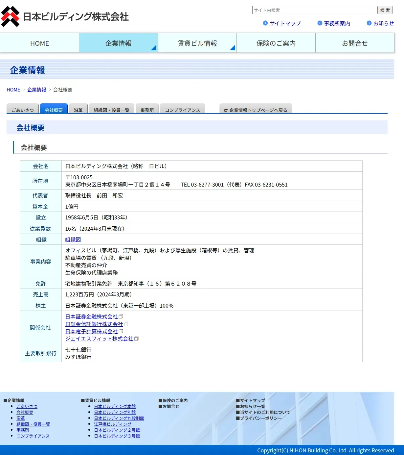Click footer お知らせ一覧 item

click(x=251, y=406)
